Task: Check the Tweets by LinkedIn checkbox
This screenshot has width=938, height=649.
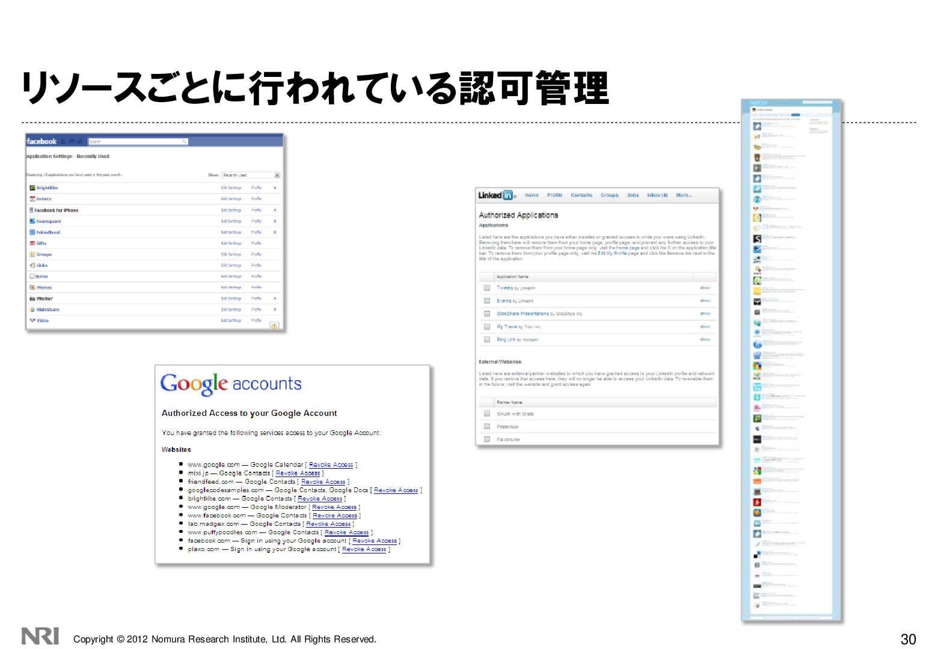Action: point(487,288)
